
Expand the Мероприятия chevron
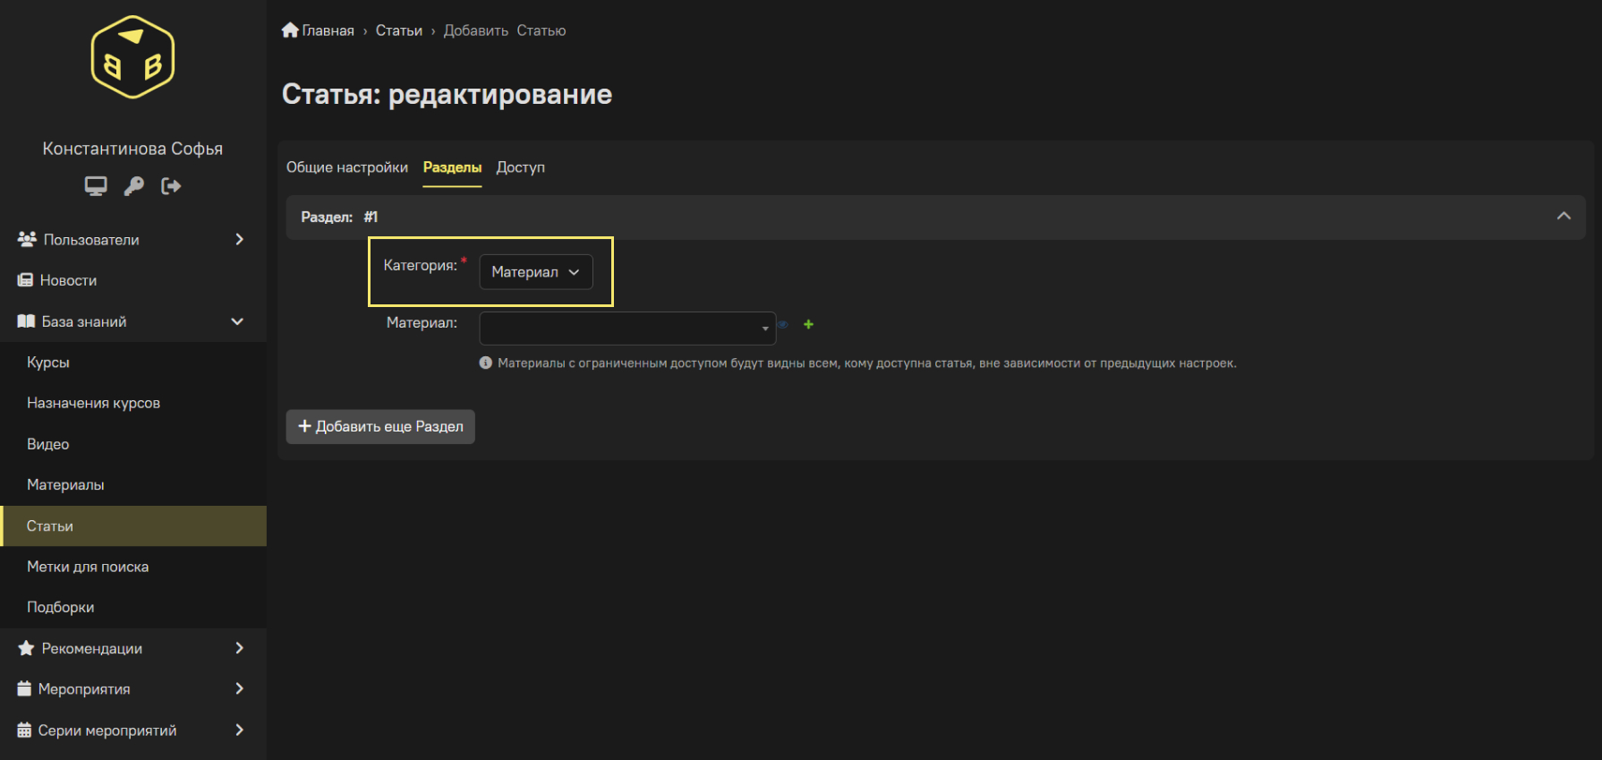(239, 688)
